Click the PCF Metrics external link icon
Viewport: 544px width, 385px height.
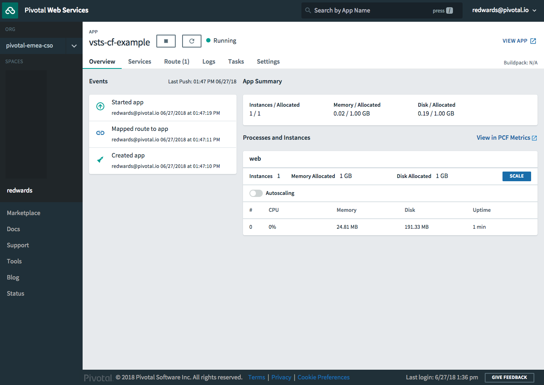(534, 138)
